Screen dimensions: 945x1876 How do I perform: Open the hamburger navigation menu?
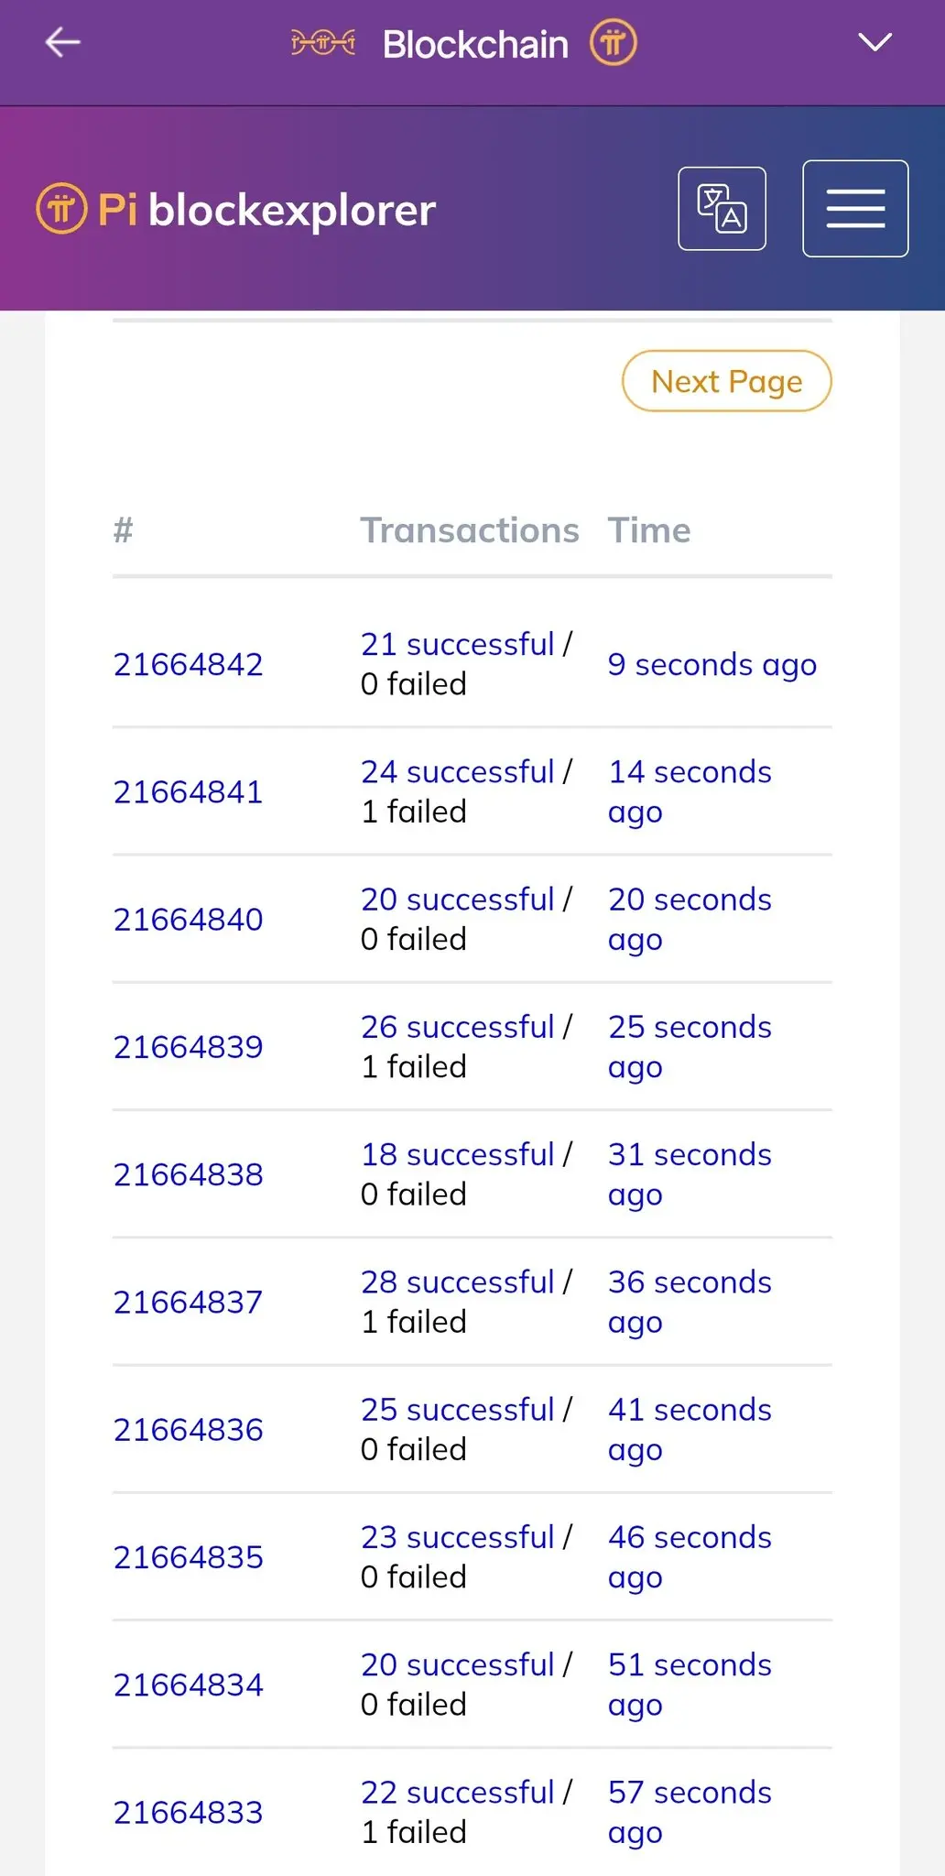tap(854, 208)
